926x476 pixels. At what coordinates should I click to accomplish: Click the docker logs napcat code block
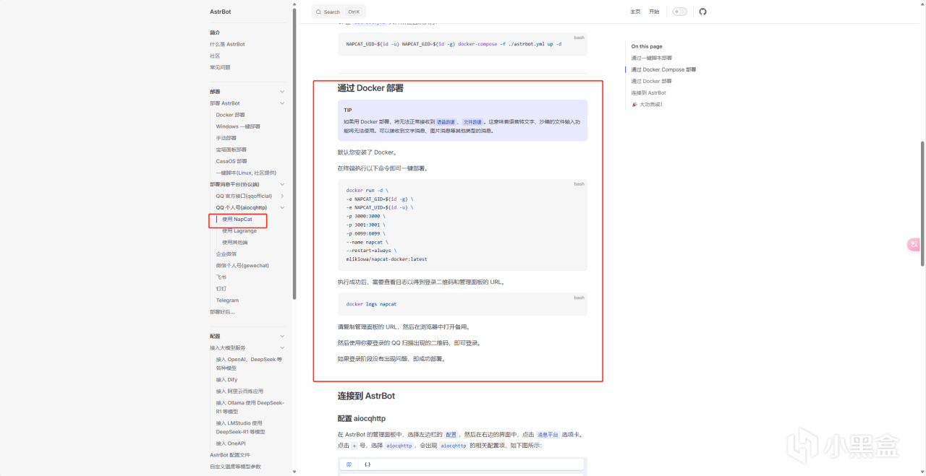click(x=462, y=304)
